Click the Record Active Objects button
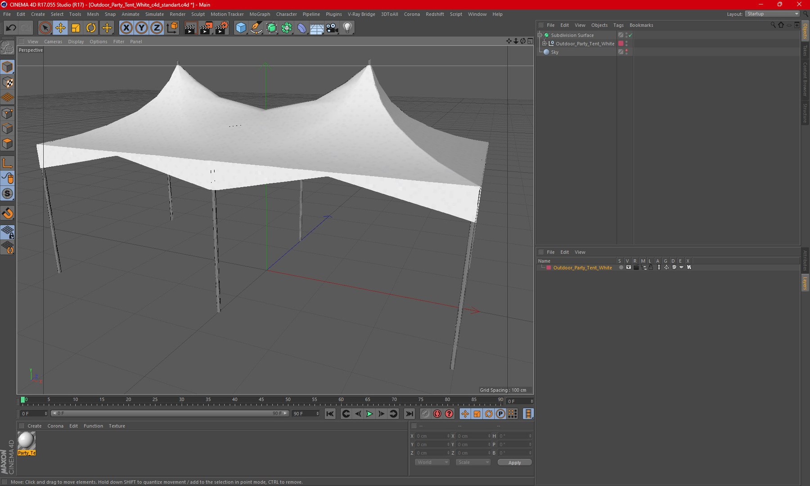 [x=425, y=414]
